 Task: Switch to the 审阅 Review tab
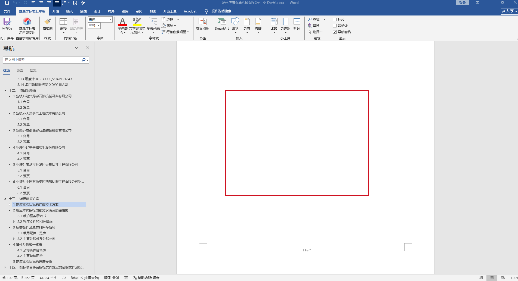(139, 11)
